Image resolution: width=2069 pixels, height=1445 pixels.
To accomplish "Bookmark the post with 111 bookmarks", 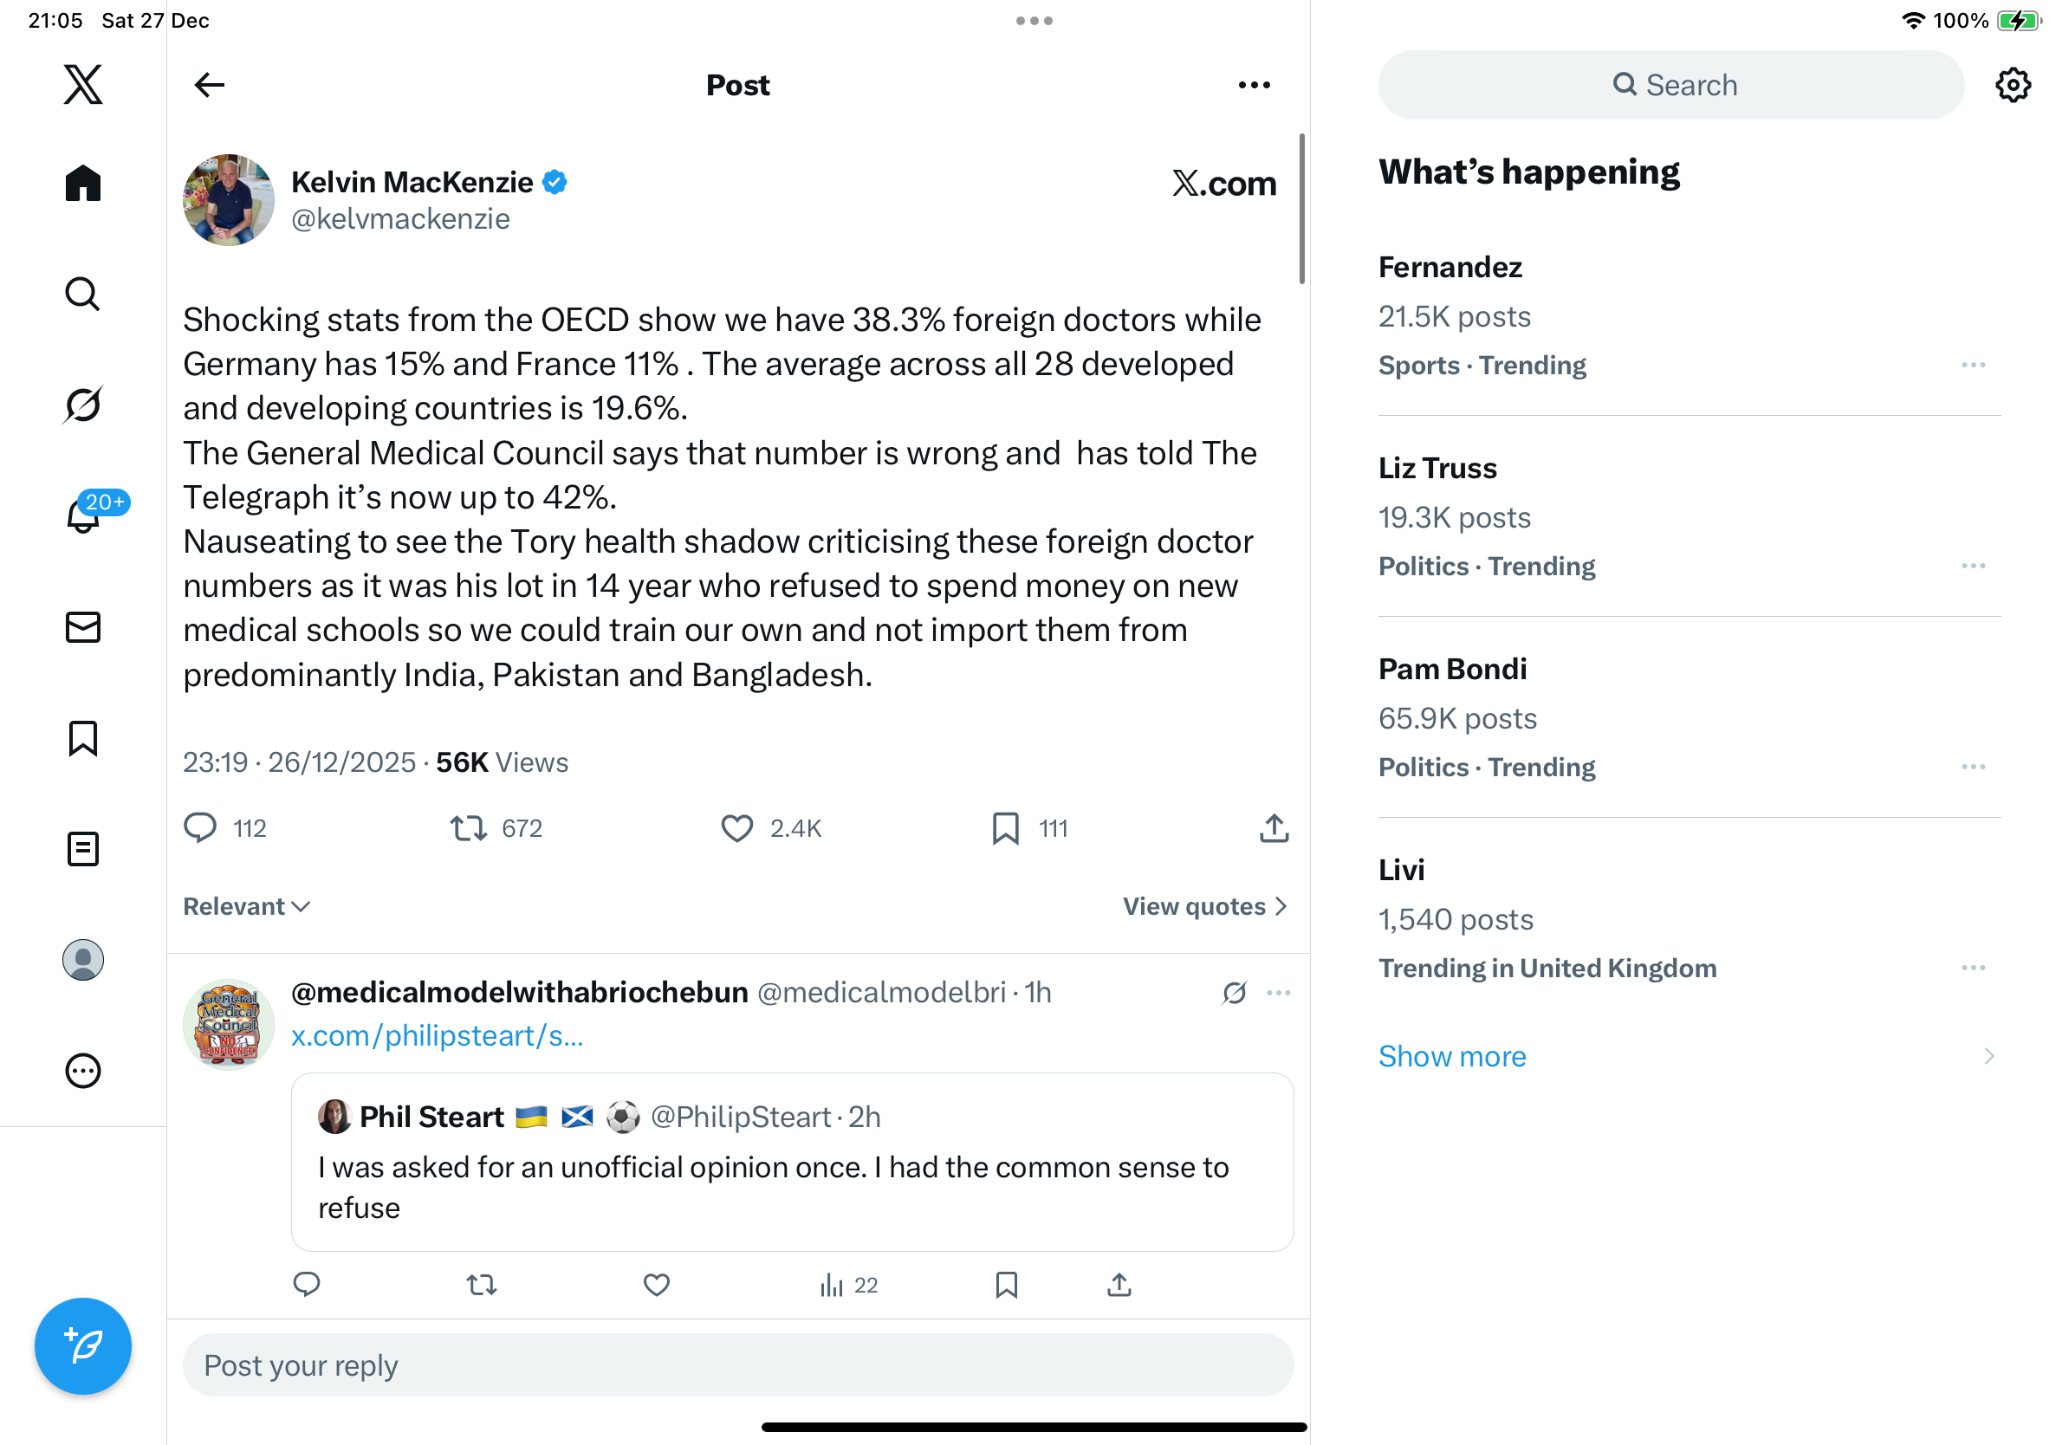I will point(1005,828).
